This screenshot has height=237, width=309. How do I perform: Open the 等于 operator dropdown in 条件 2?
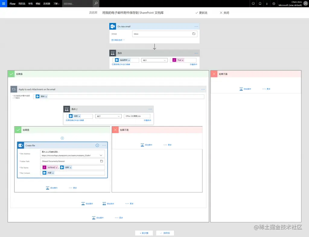(x=108, y=116)
